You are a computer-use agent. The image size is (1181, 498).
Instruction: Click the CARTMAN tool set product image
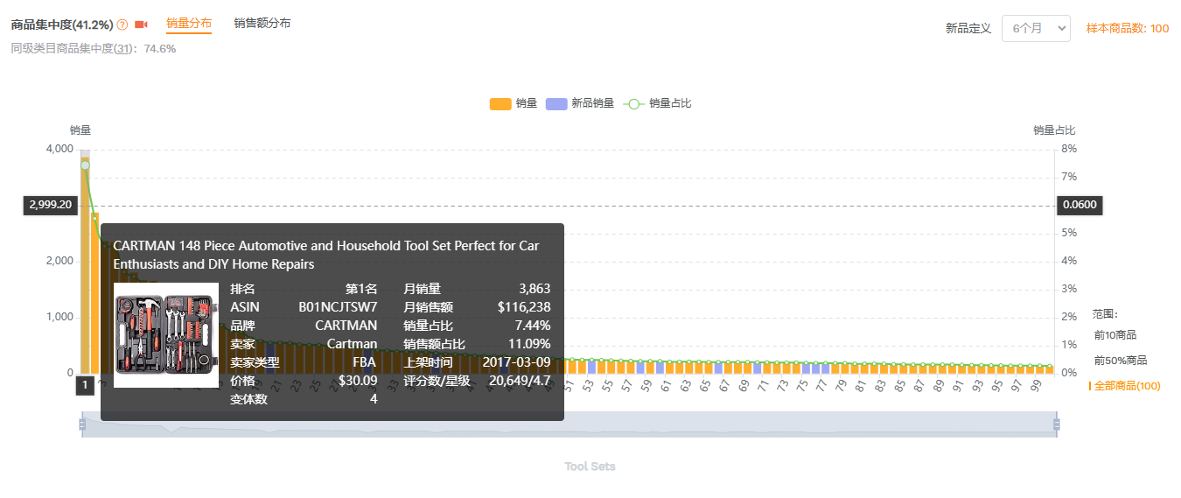166,334
